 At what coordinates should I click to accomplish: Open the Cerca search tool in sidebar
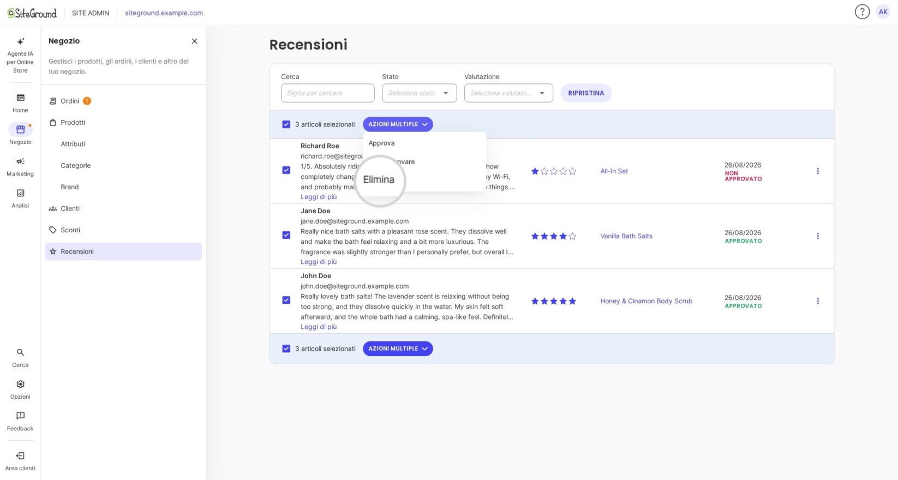click(x=20, y=358)
